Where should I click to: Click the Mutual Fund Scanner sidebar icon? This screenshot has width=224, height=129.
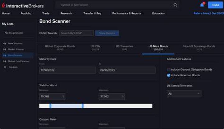pyautogui.click(x=5, y=61)
